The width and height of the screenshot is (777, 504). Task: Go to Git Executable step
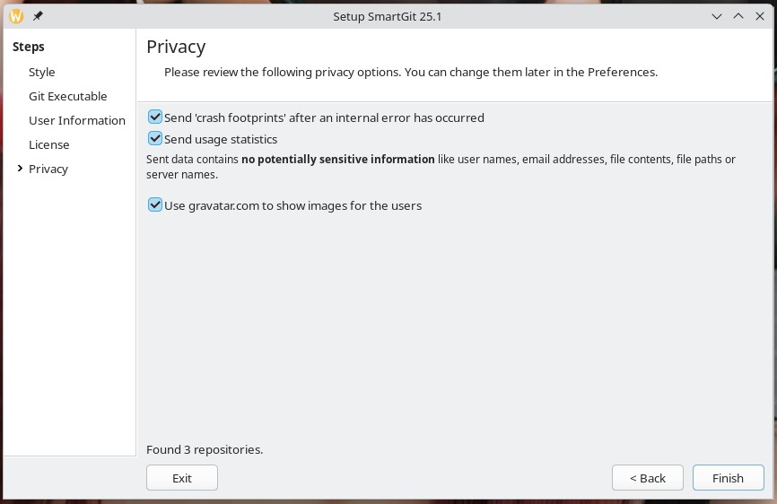tap(67, 96)
